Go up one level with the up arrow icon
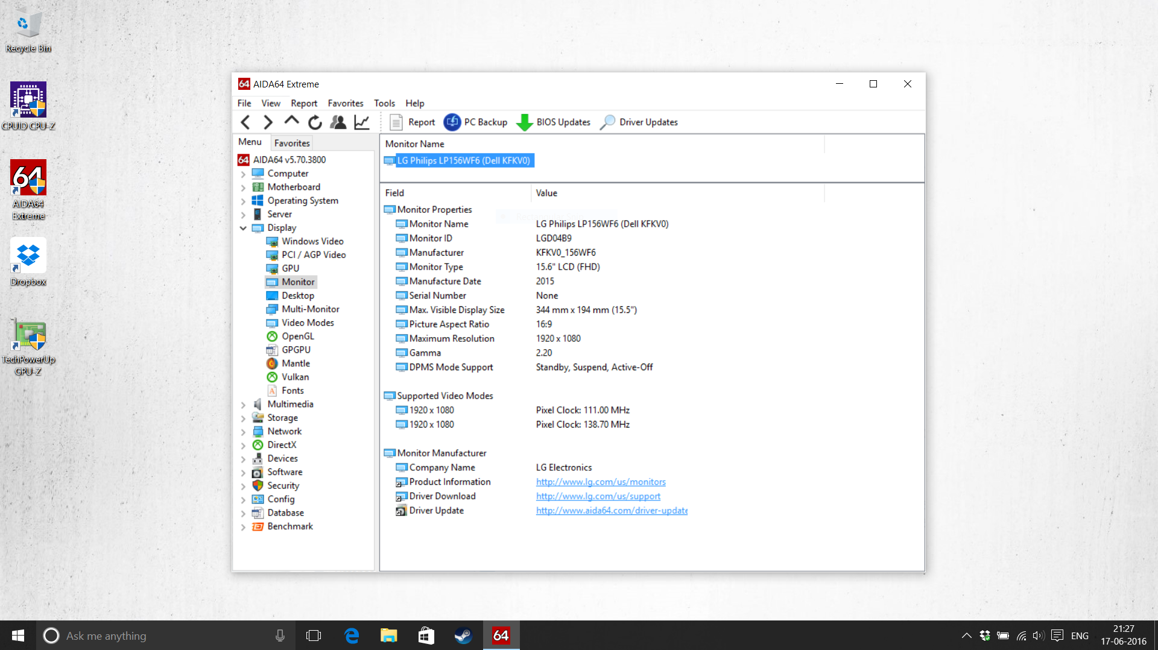 (x=291, y=122)
